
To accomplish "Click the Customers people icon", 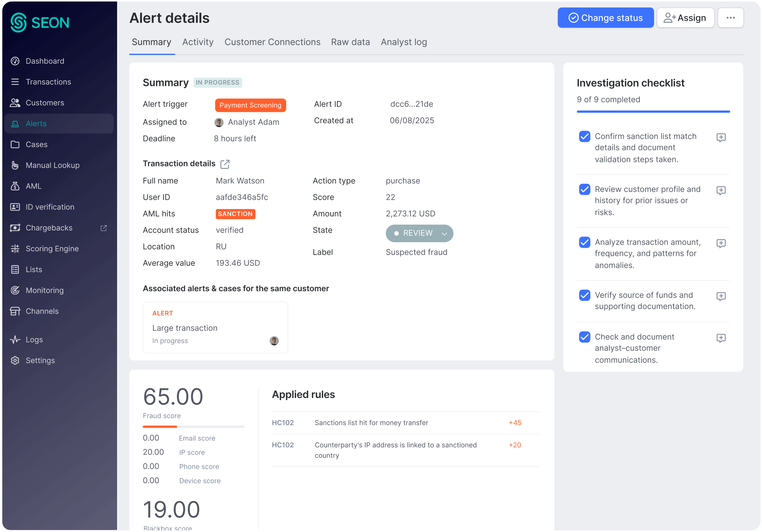I will 15,103.
